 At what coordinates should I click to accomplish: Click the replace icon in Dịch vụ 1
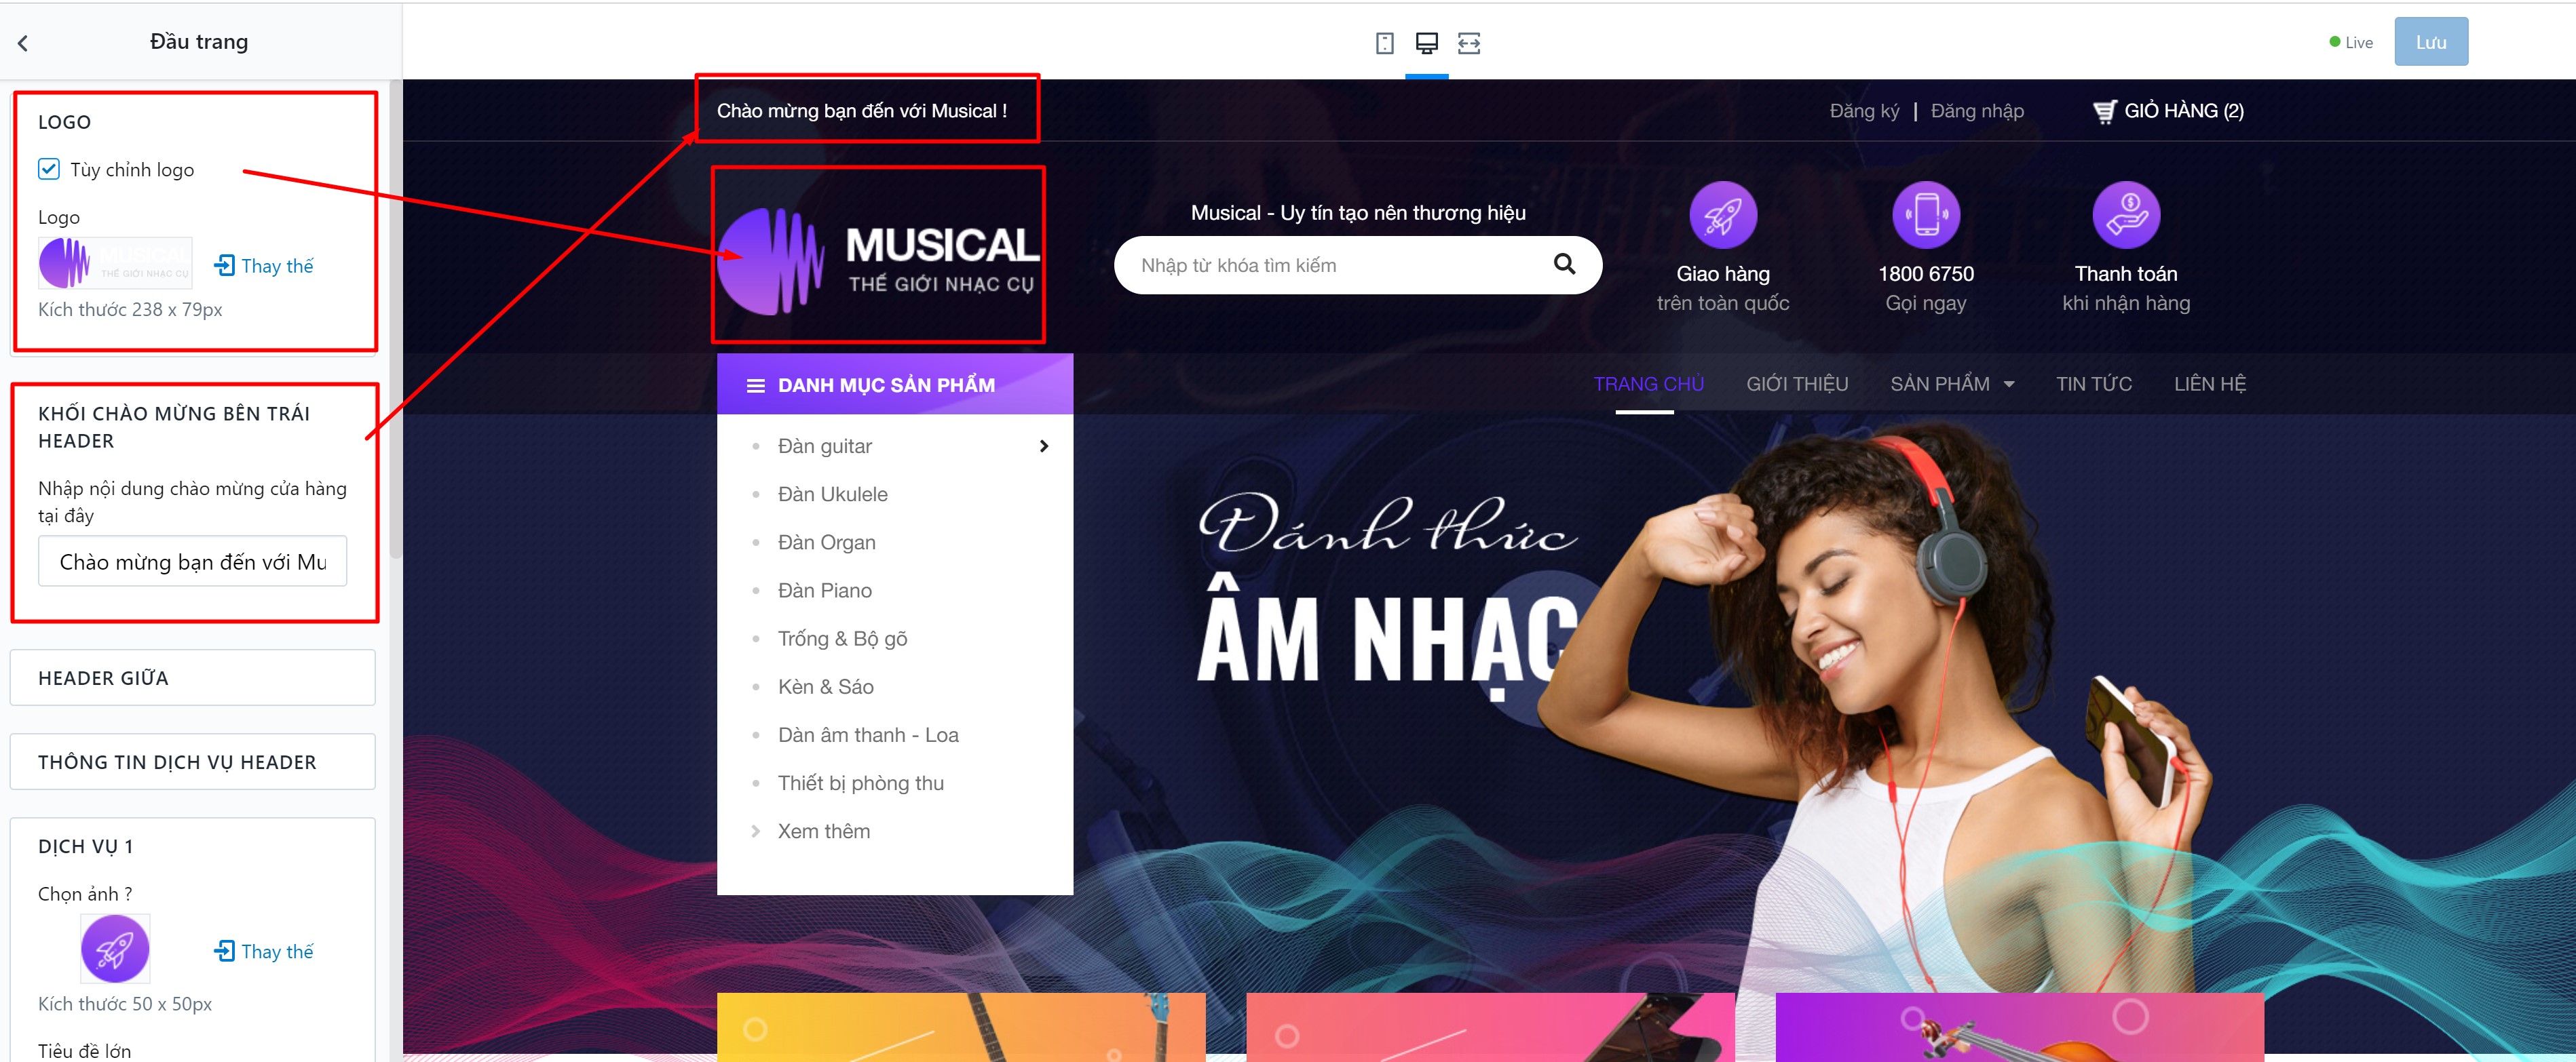(x=225, y=951)
